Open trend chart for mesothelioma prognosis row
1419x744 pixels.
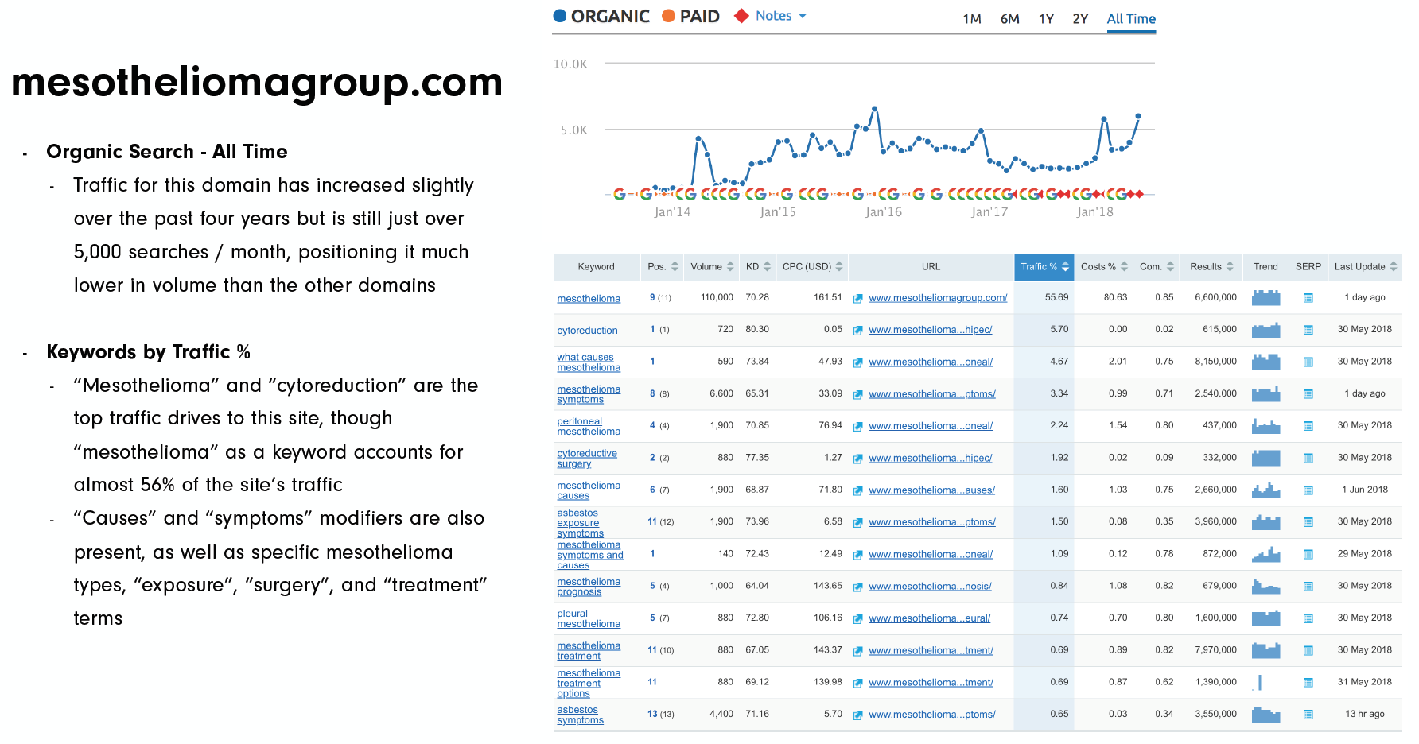(1265, 587)
